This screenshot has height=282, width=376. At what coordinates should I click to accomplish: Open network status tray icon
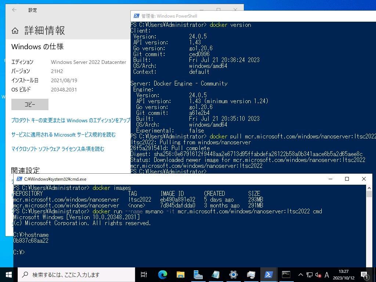(x=310, y=275)
